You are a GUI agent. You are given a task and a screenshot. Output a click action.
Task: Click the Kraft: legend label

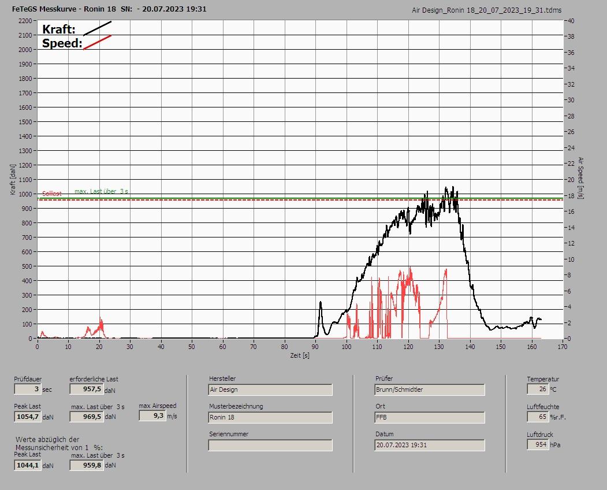click(x=59, y=29)
